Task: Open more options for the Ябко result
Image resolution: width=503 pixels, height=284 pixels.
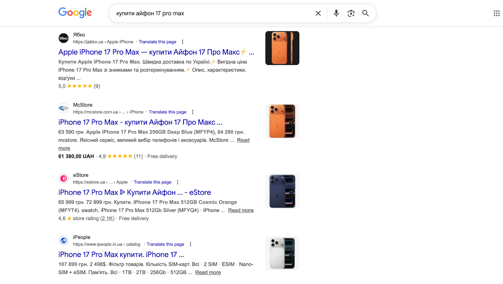Action: [x=182, y=42]
